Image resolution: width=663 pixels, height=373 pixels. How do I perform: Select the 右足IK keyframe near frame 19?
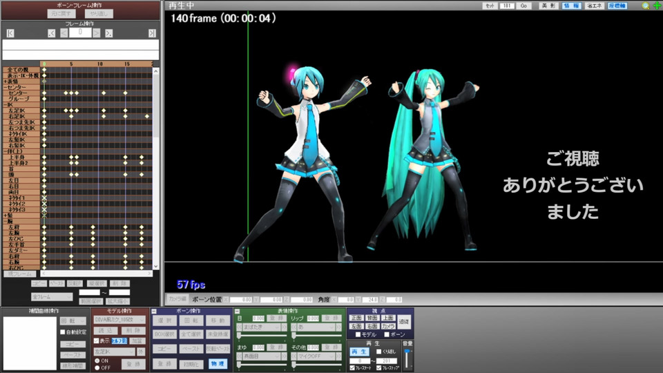point(146,116)
